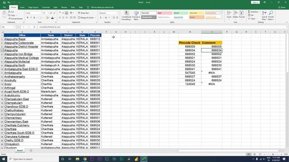Image resolution: width=289 pixels, height=162 pixels.
Task: Apply the Input cell style
Action: coord(196,17)
